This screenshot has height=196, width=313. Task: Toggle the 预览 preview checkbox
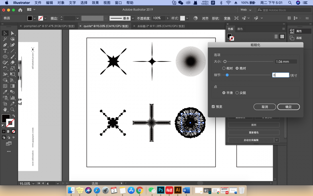click(213, 107)
